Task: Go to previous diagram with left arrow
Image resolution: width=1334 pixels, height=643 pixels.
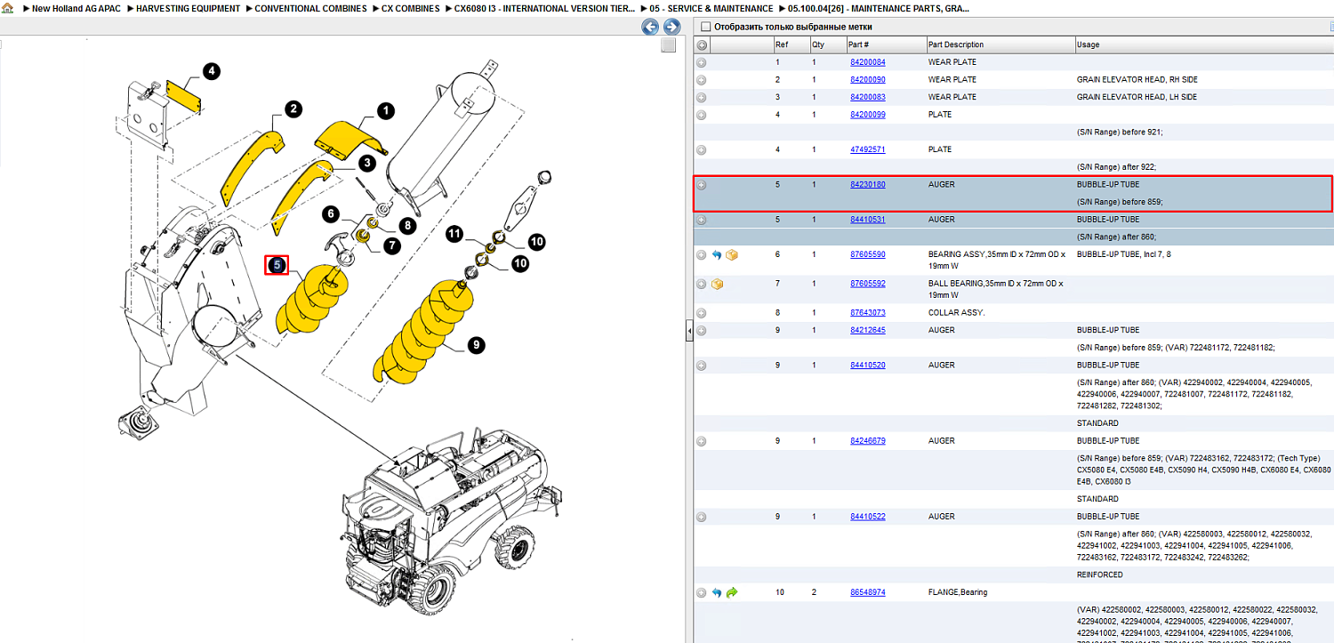Action: point(651,28)
